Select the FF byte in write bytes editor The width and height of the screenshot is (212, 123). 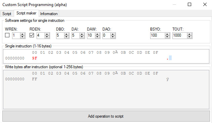coord(35,79)
